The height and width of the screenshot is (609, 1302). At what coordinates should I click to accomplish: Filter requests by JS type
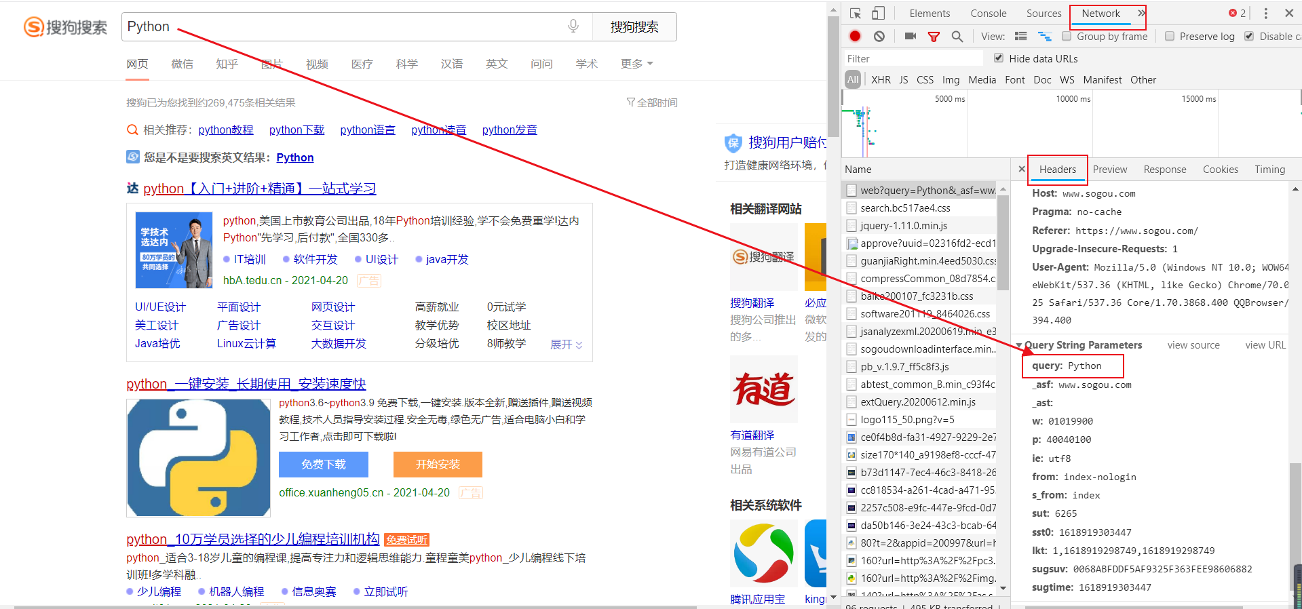point(904,80)
